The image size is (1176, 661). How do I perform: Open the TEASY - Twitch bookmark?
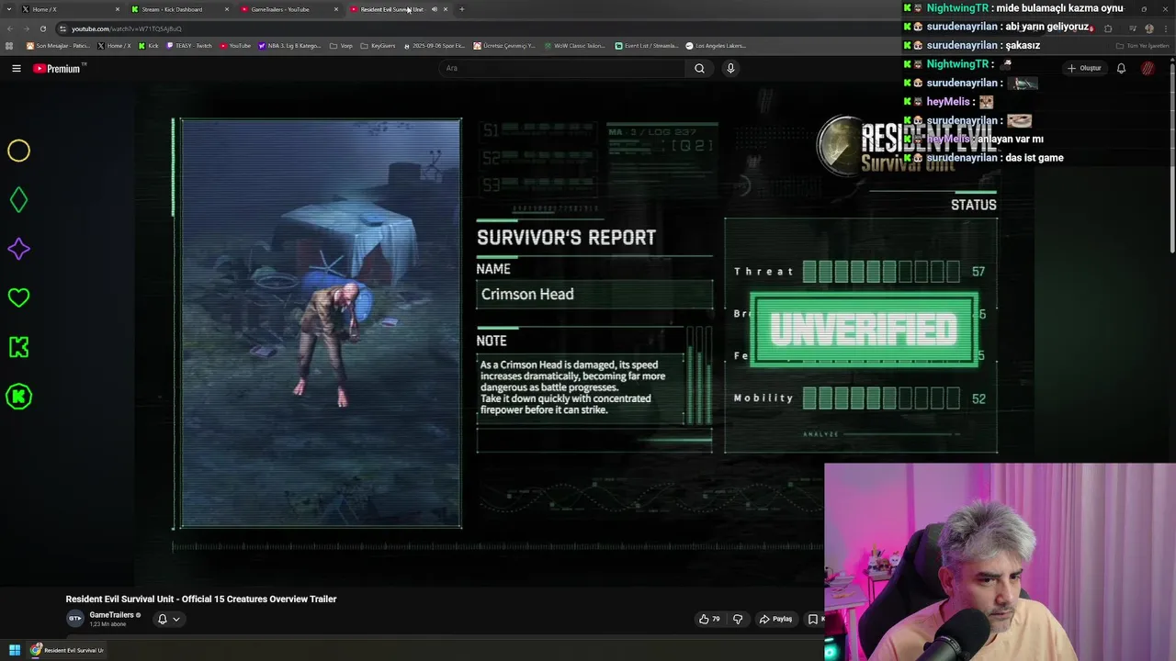coord(189,46)
